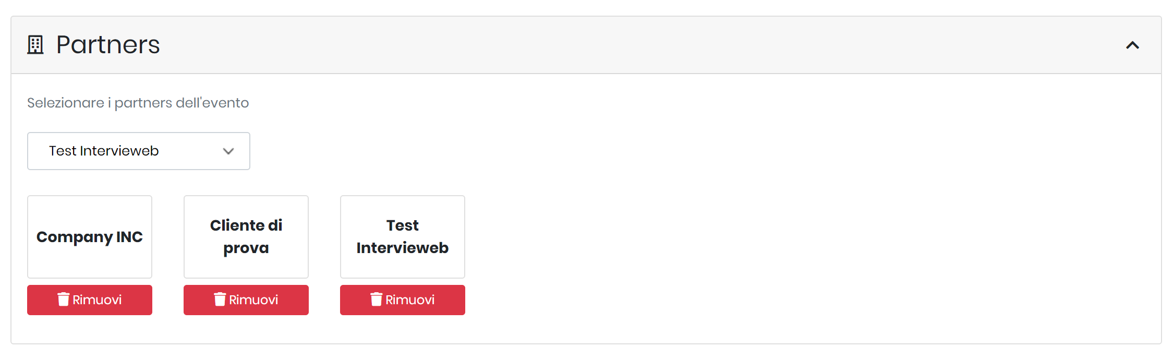Open the Test Intervieweb partner dropdown

pos(139,151)
